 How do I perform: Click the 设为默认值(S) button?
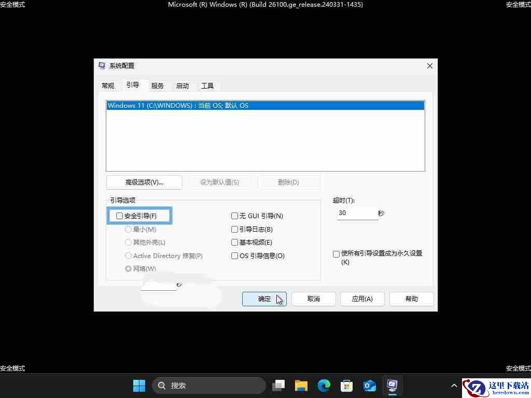(x=219, y=182)
